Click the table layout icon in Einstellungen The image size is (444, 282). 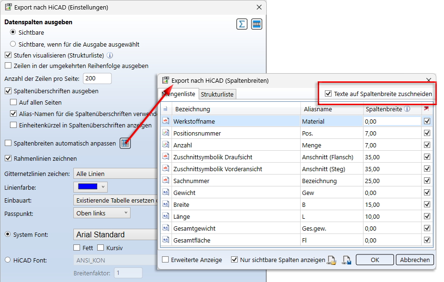point(257,24)
